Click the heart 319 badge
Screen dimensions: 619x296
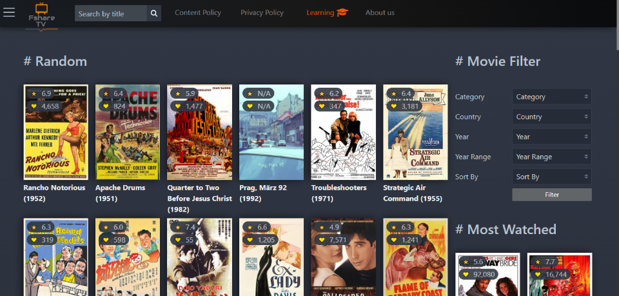point(42,240)
